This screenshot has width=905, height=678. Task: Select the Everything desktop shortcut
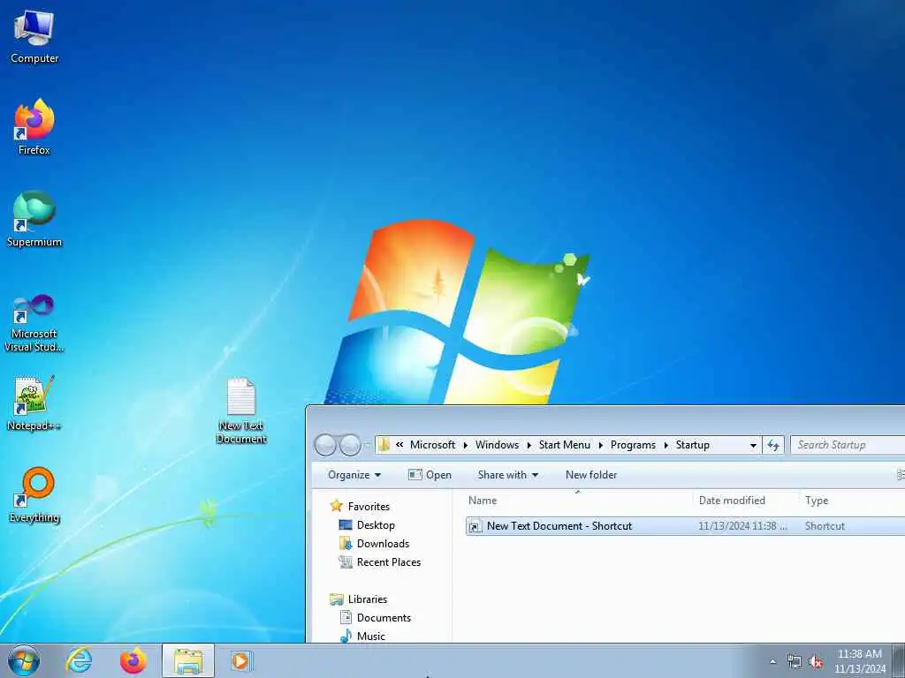point(34,494)
